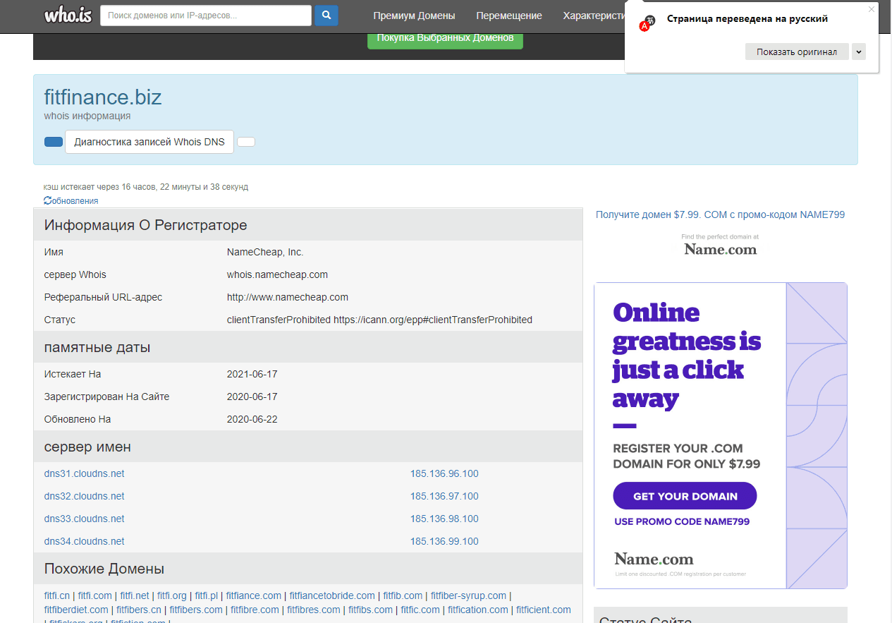Open the translation options dropdown arrow
The width and height of the screenshot is (892, 623).
[x=858, y=52]
